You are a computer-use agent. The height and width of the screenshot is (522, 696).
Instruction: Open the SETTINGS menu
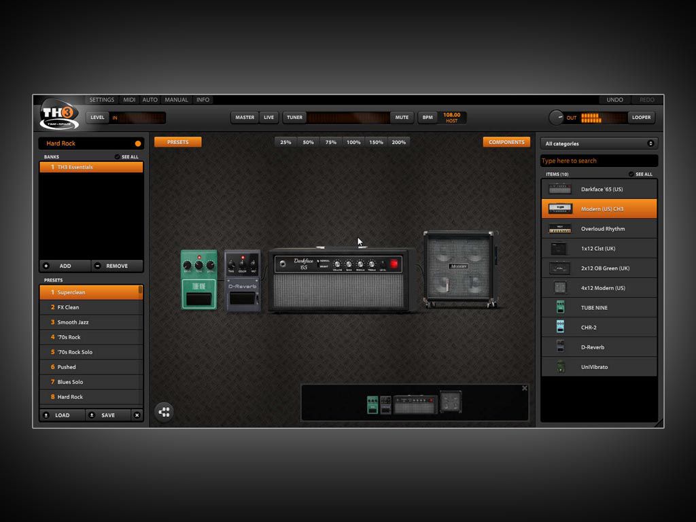pyautogui.click(x=102, y=100)
